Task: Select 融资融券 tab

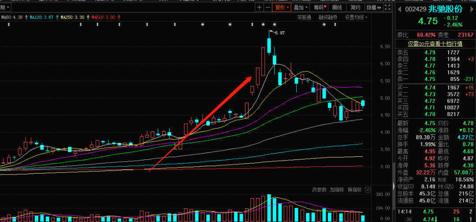Action: (328, 17)
